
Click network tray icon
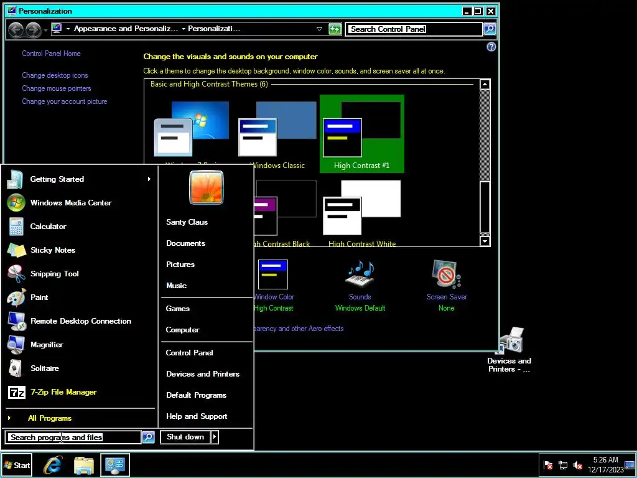coord(563,465)
